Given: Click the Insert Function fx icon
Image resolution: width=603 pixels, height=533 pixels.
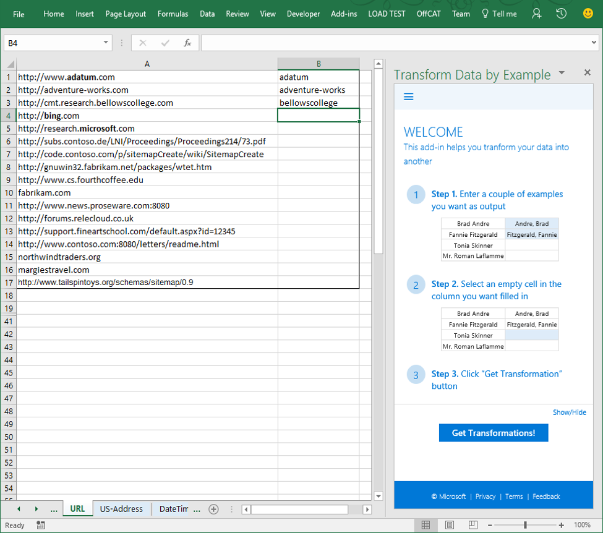Looking at the screenshot, I should coord(187,43).
